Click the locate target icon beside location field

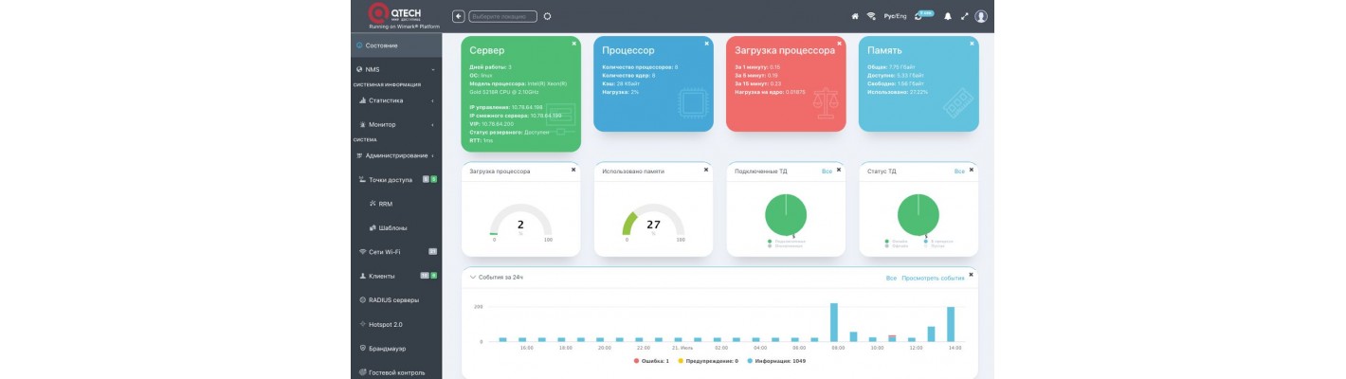[547, 16]
